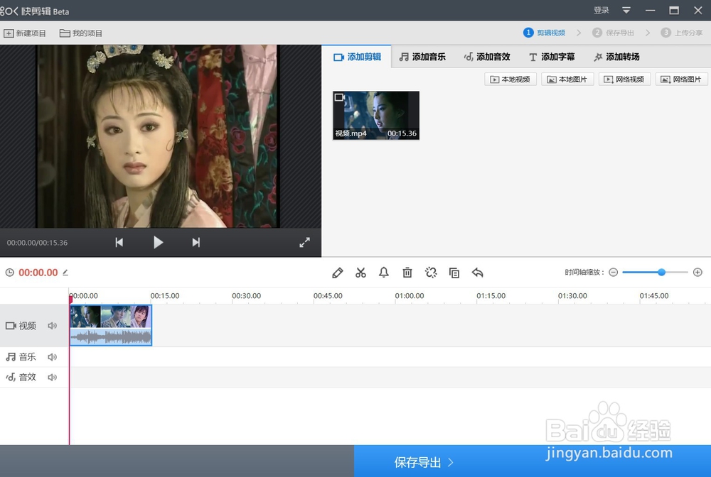
Task: Click the timeline zoom slider handle
Action: click(x=661, y=272)
